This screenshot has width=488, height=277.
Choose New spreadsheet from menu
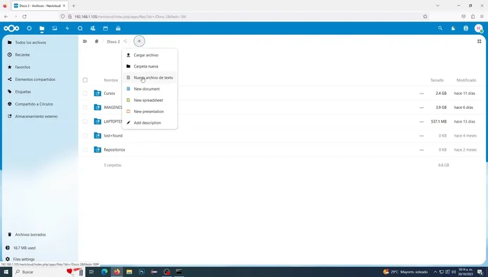(x=149, y=100)
